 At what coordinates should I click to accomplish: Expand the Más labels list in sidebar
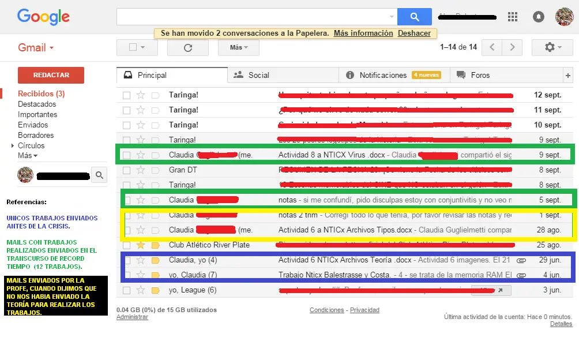coord(28,156)
